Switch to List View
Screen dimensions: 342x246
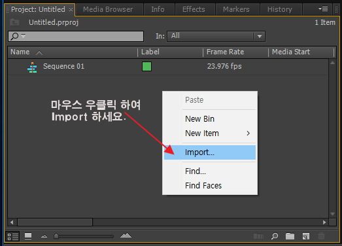pyautogui.click(x=13, y=236)
